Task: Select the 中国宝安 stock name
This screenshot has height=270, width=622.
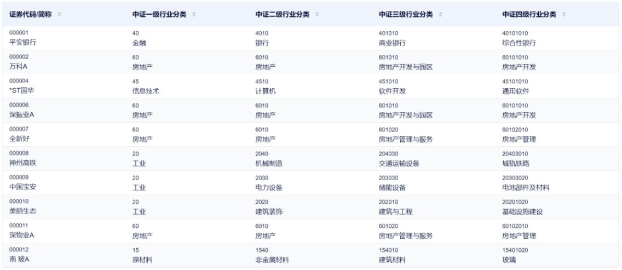Action: point(22,187)
